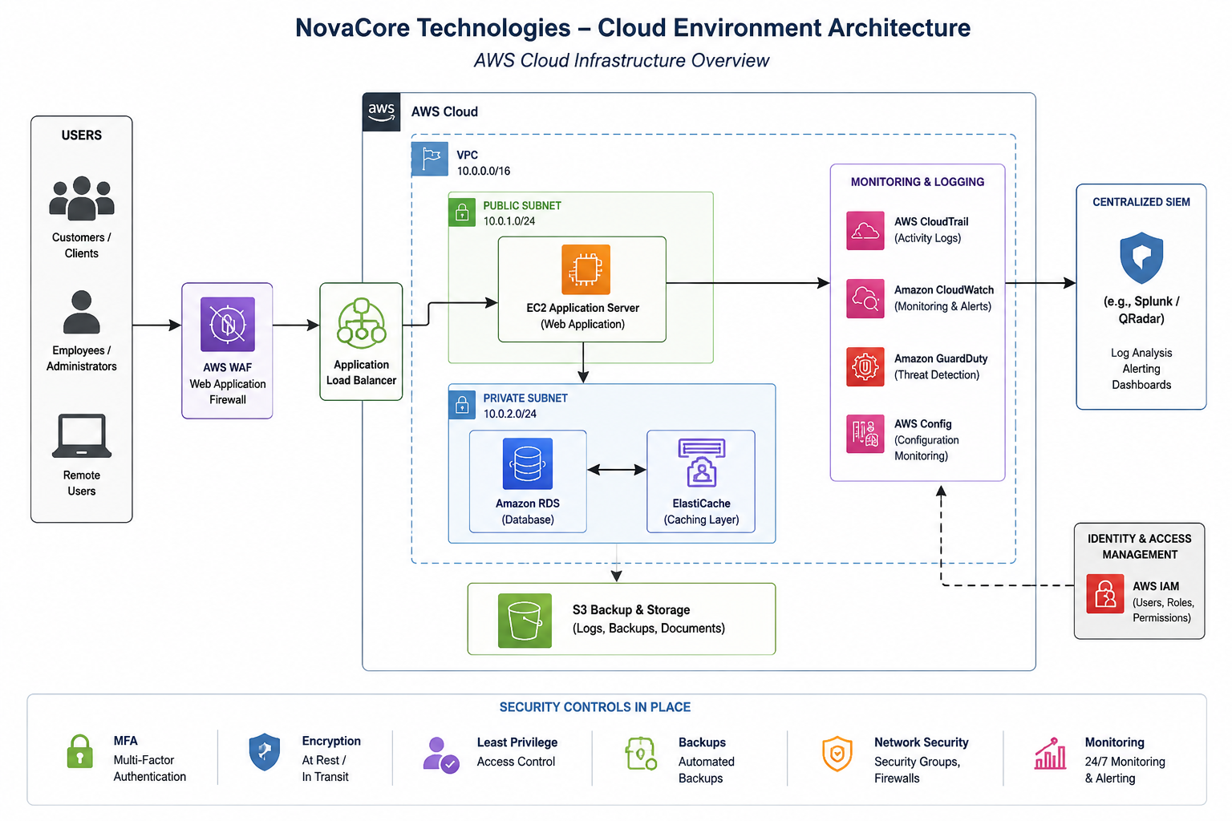
Task: Select the "Amazon GuardDuty" label
Action: point(941,359)
